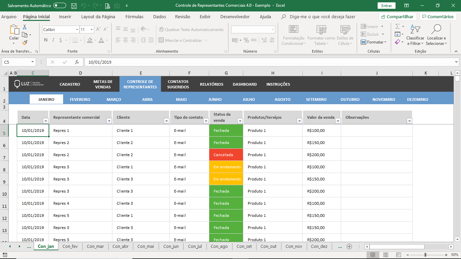
Task: Toggle underline S formatting
Action: click(x=60, y=40)
